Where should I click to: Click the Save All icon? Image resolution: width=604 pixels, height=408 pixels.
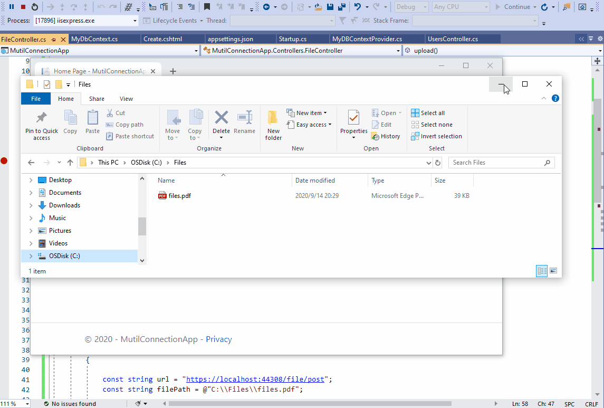341,6
